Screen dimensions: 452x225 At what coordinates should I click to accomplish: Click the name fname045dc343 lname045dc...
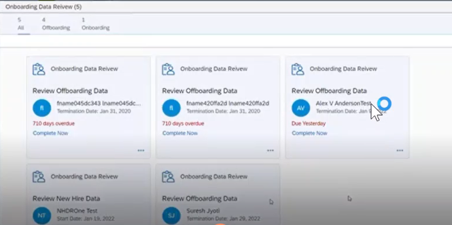pos(99,103)
